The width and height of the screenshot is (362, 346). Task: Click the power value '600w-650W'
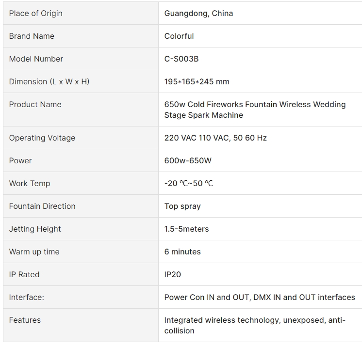[x=188, y=161]
